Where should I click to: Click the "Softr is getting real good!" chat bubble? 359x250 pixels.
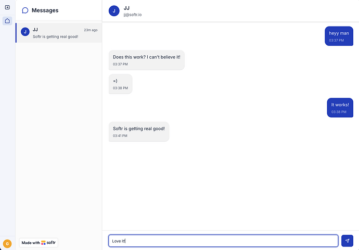click(138, 131)
